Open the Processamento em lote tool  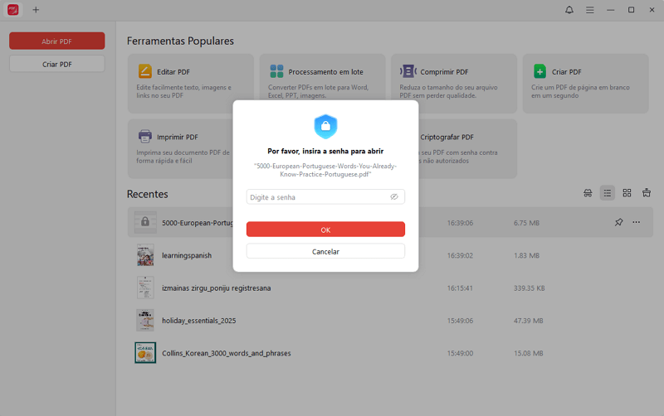coord(276,71)
